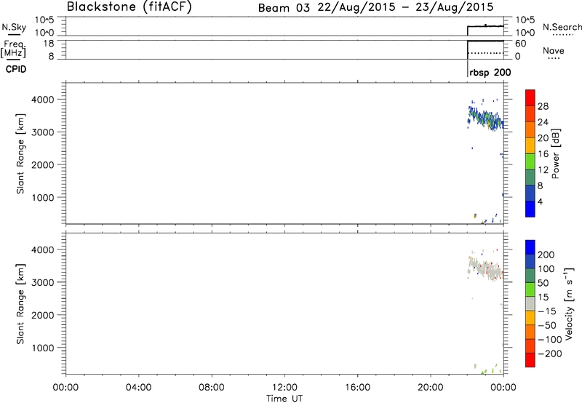Click the yellow -15 to -50 Velocity swatch
The image size is (582, 403).
(530, 318)
